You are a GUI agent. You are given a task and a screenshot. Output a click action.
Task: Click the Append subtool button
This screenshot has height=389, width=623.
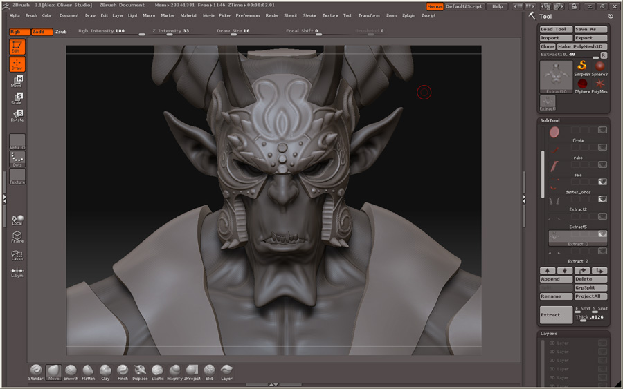point(556,279)
